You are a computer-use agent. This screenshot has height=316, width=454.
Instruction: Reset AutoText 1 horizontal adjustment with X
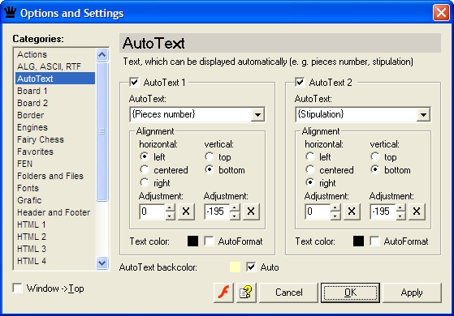[x=186, y=211]
